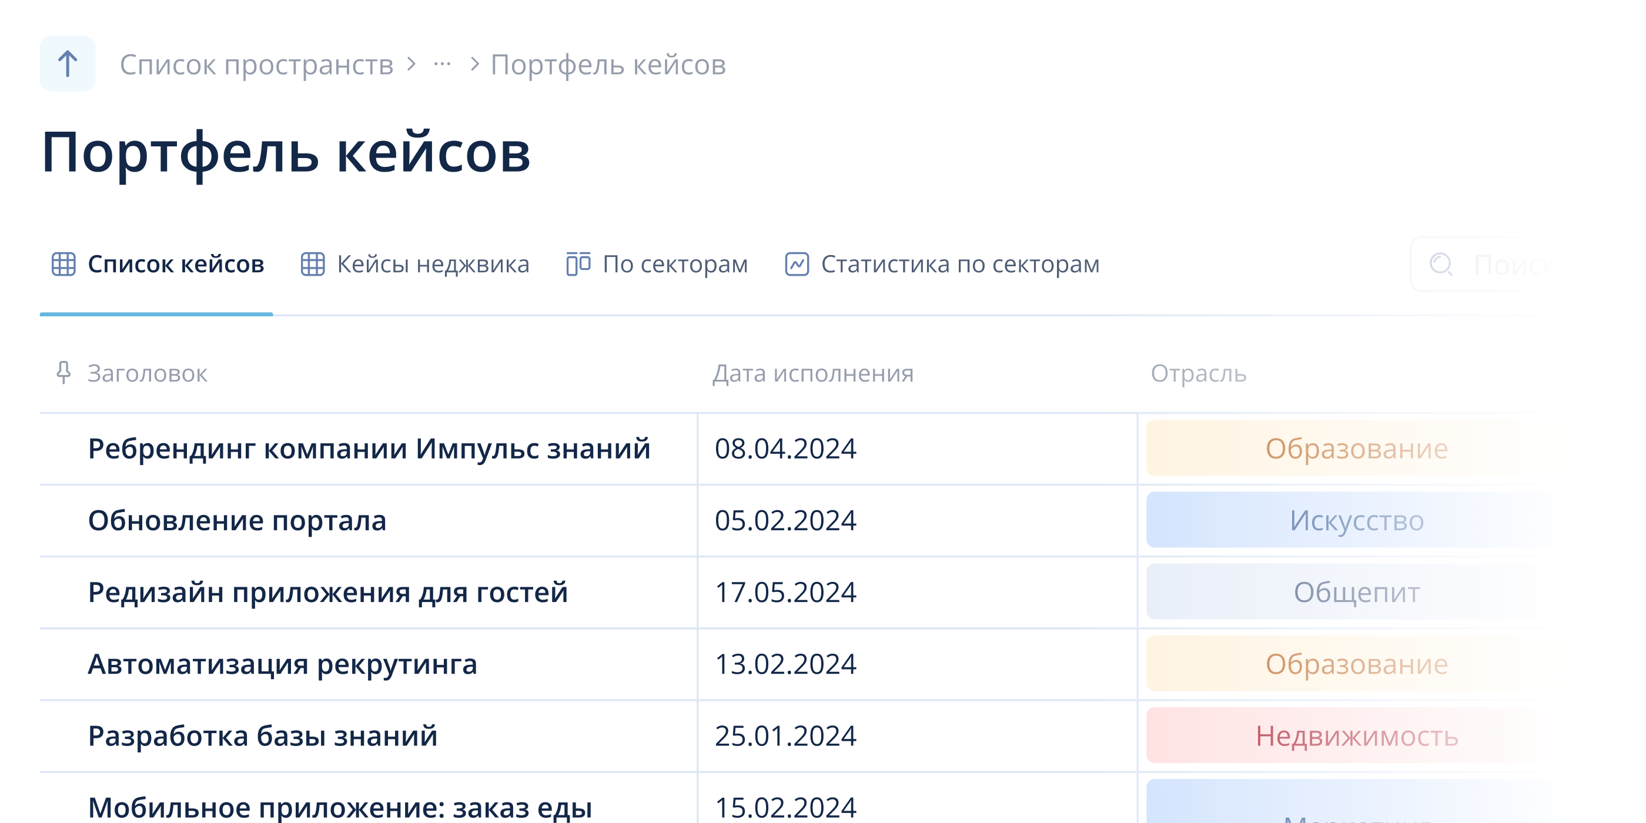Click Образование tag in Автоматизация рекрутинга row
This screenshot has width=1646, height=823.
point(1357,663)
